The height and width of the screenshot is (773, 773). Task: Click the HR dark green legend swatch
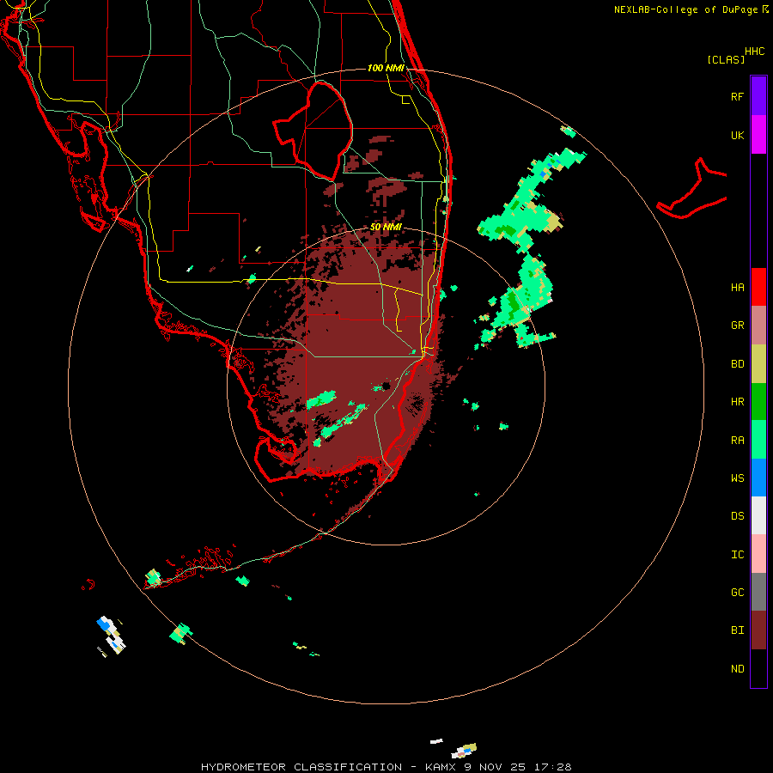[758, 402]
